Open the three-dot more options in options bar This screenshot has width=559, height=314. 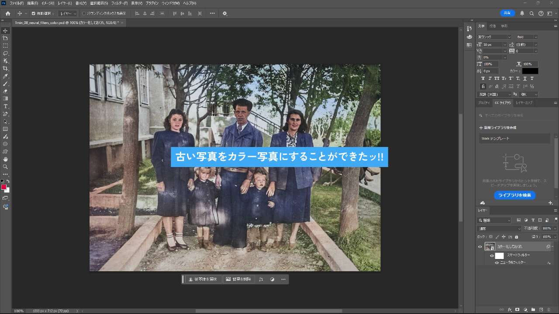212,14
